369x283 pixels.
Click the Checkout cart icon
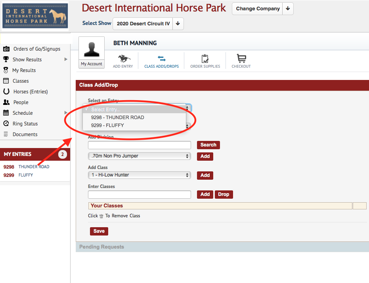(x=241, y=58)
